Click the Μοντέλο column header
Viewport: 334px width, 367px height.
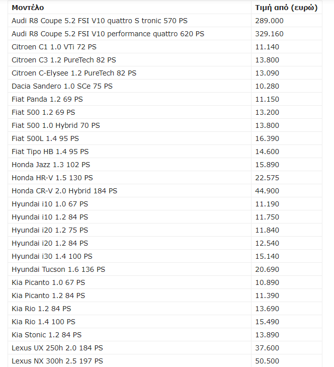point(28,8)
